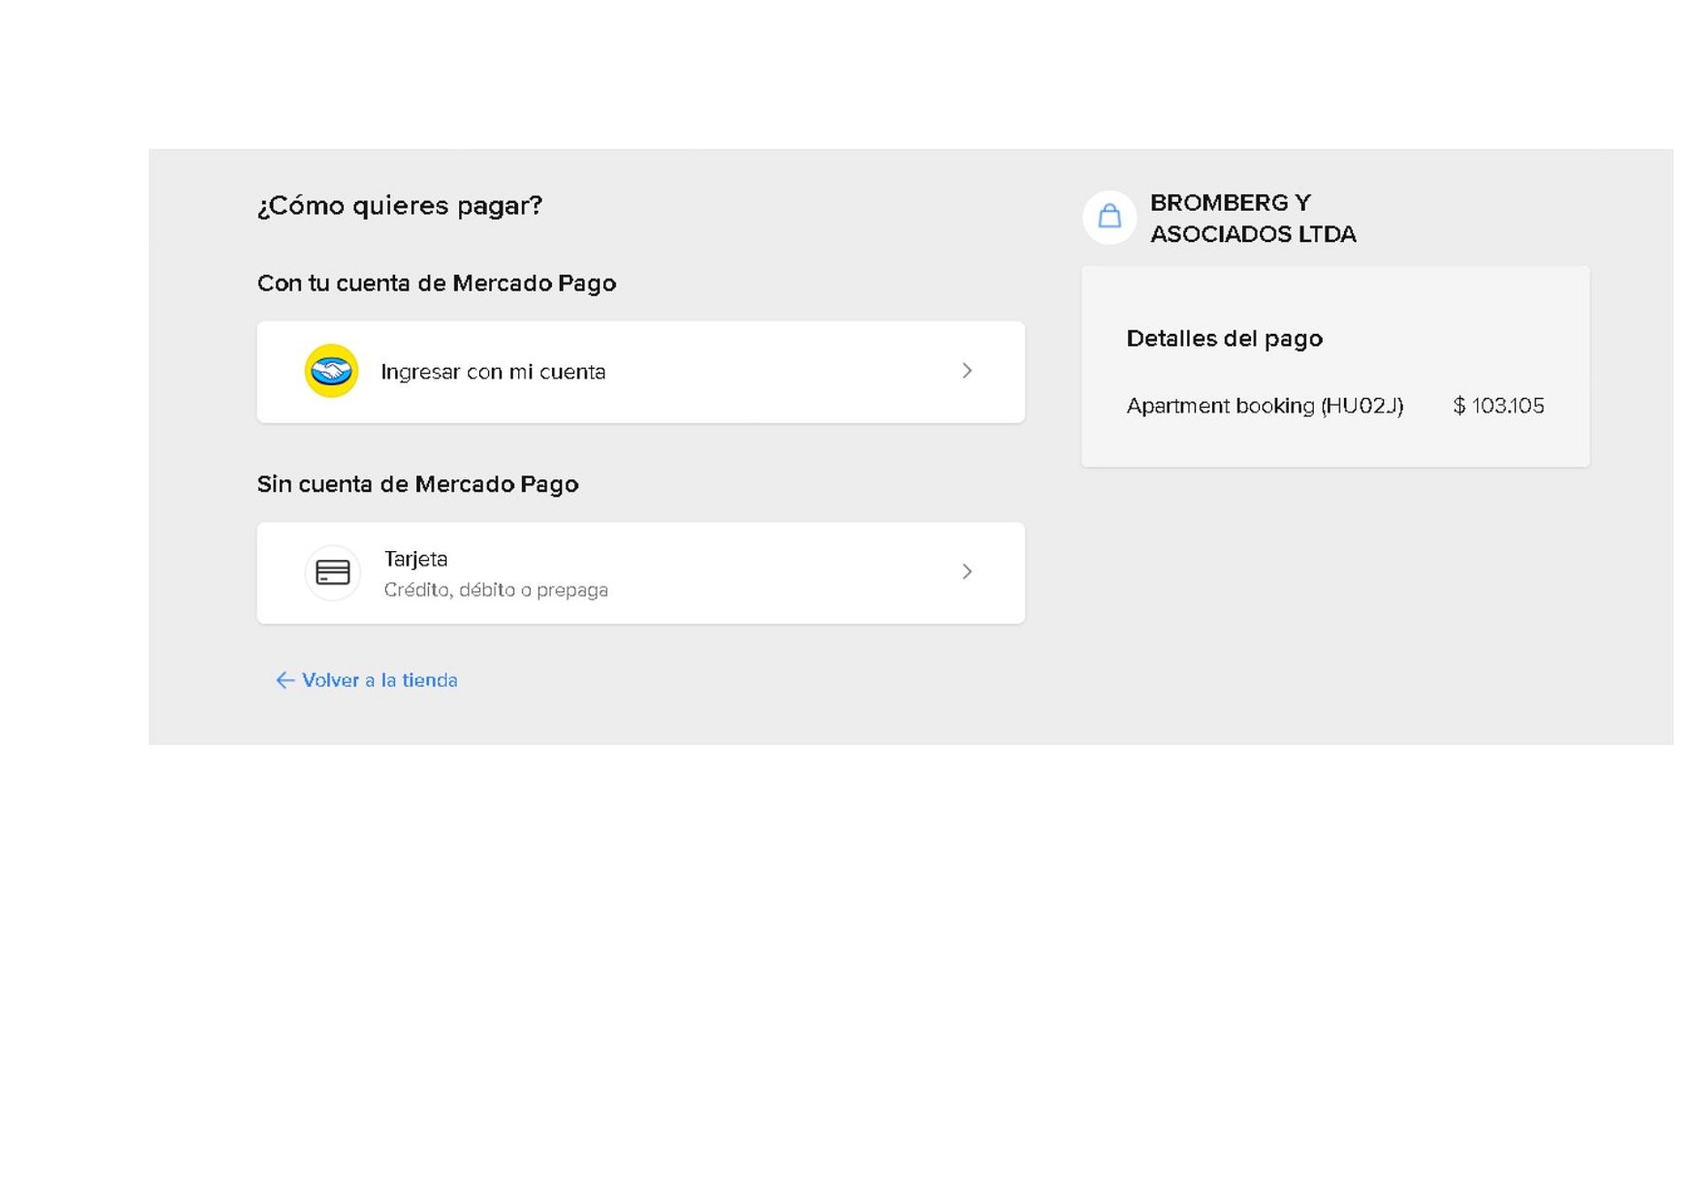The height and width of the screenshot is (1204, 1701).
Task: Click the ¿Cómo quieres pagar? heading
Action: pos(400,206)
